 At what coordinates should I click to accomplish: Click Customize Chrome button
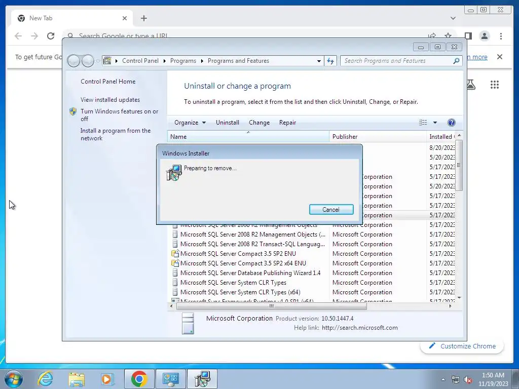pos(462,346)
